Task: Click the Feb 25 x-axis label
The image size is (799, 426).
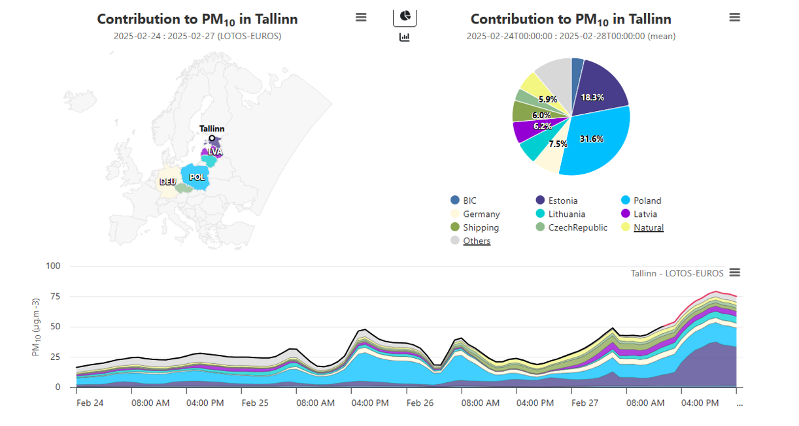Action: click(x=255, y=403)
